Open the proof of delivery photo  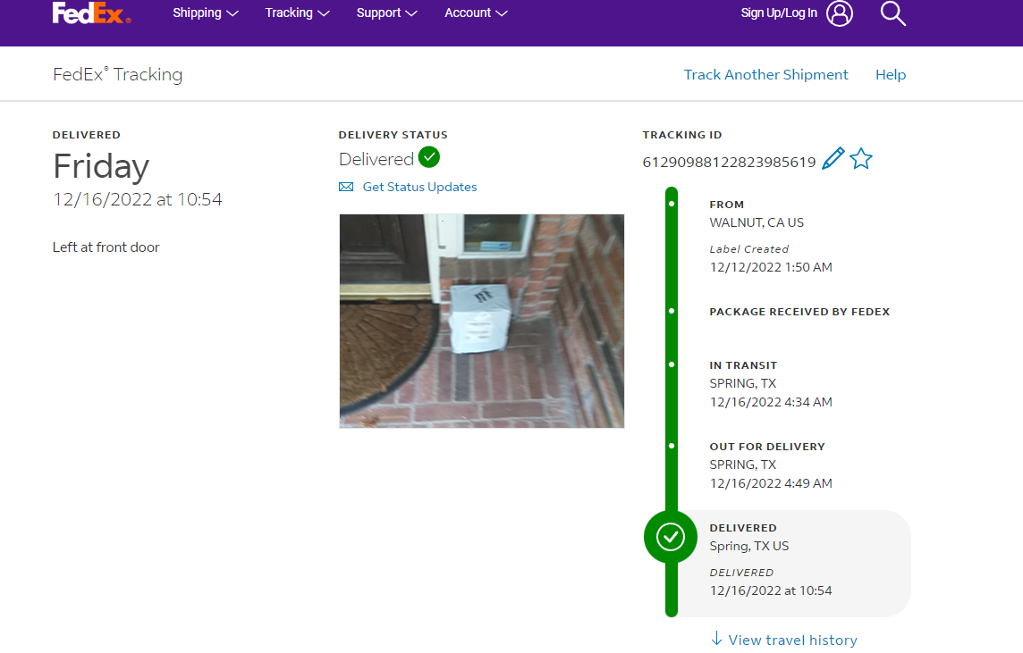481,321
